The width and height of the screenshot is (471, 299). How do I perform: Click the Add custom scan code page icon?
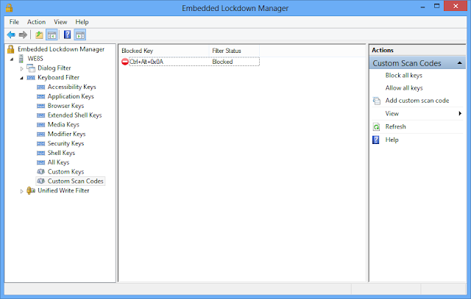tap(376, 101)
